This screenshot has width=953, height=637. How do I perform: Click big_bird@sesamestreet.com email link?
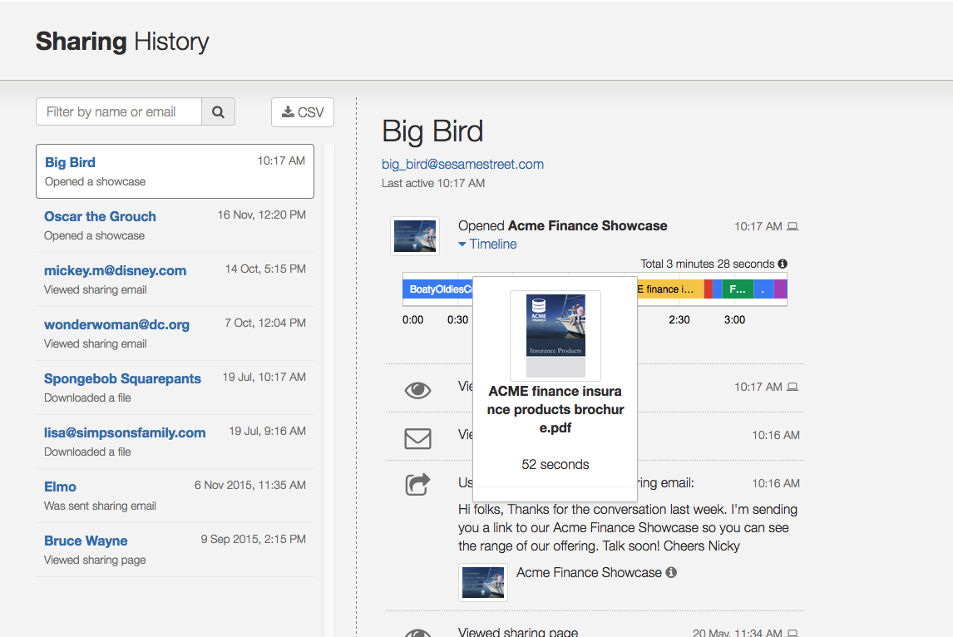point(462,164)
